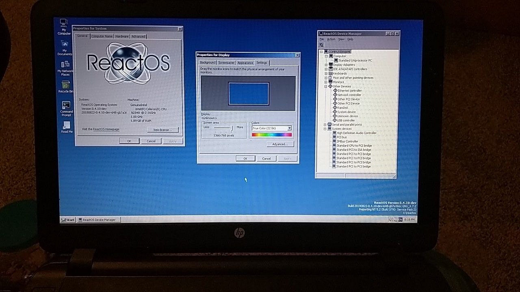Switch to the Computer Name tab
This screenshot has width=520, height=292.
102,36
